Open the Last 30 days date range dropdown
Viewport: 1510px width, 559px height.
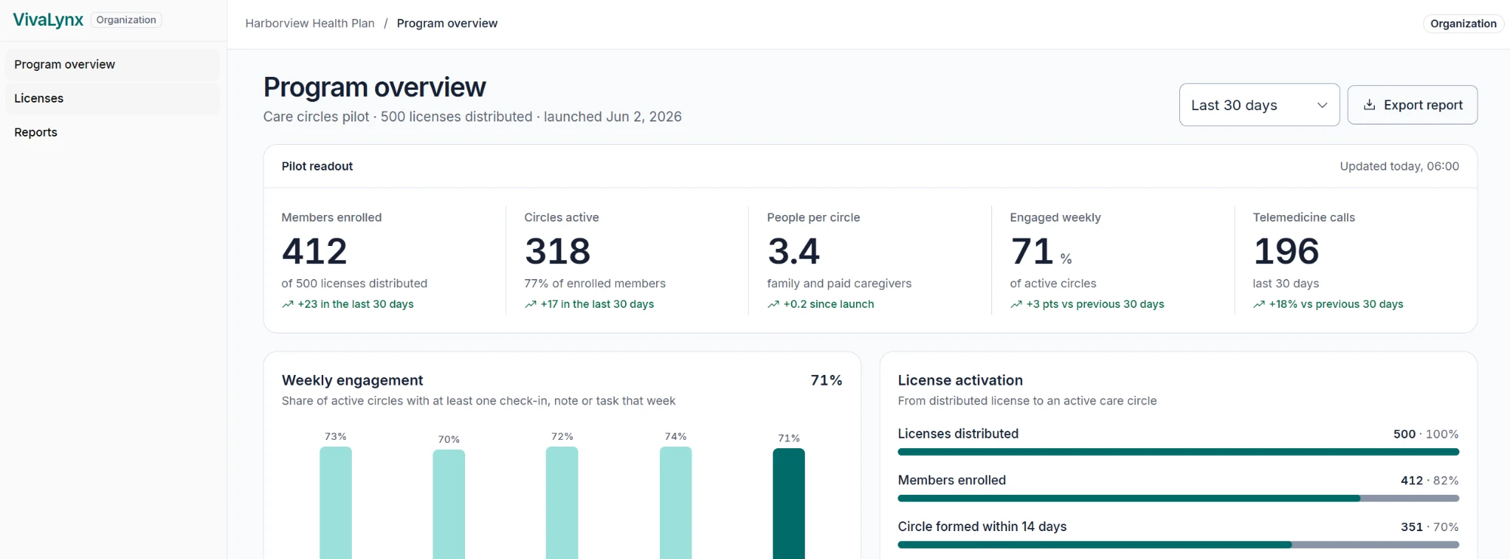(x=1259, y=105)
